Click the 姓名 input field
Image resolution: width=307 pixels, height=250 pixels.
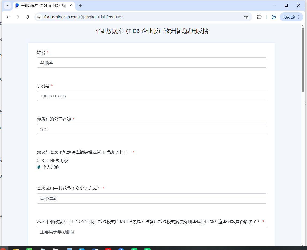tap(151, 63)
